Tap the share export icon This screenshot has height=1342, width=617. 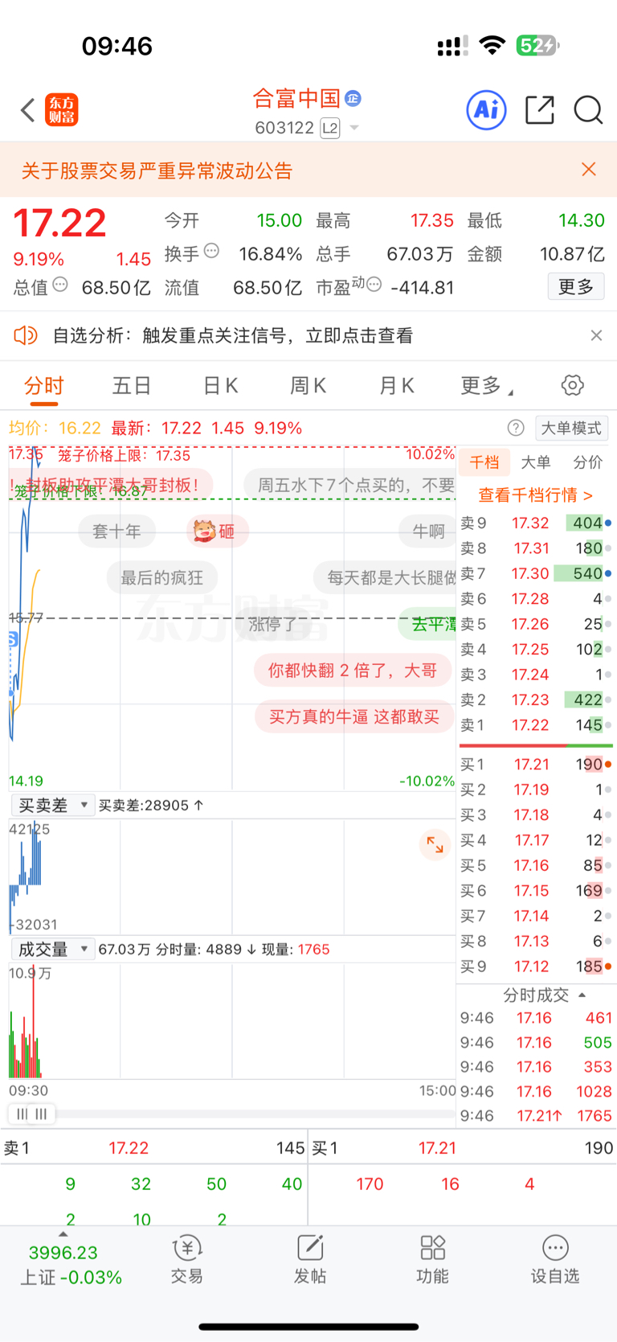pyautogui.click(x=540, y=110)
